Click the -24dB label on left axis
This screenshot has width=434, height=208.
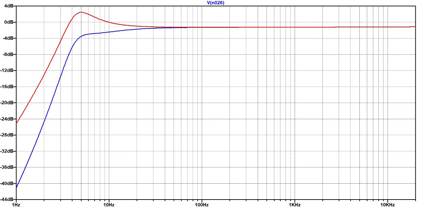click(x=8, y=119)
